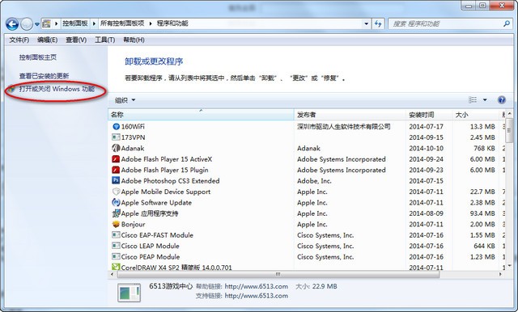
Task: Click the Apple 应用程序支持 icon
Action: 116,213
